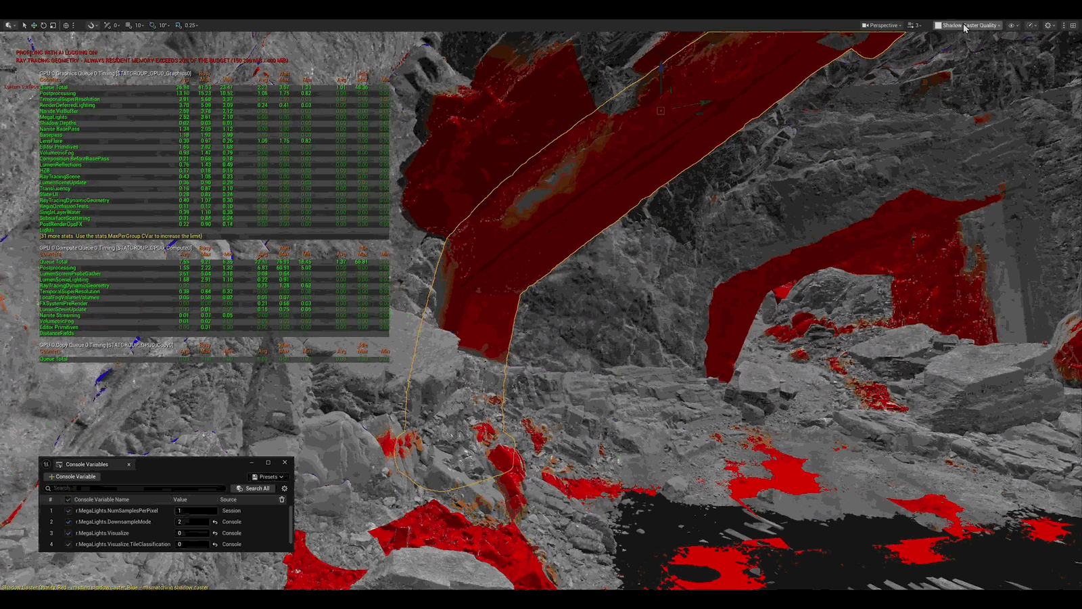Edit r.MegaLights.NumSamplesPerPixel value field
This screenshot has width=1082, height=609.
pyautogui.click(x=196, y=511)
